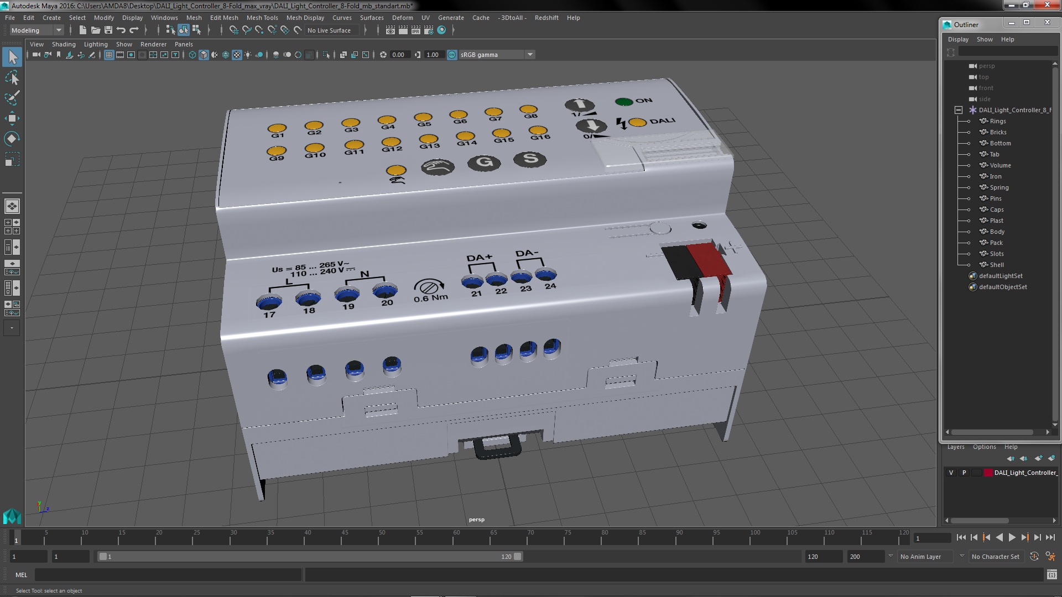Open animation preferences running-man icon

[1050, 557]
